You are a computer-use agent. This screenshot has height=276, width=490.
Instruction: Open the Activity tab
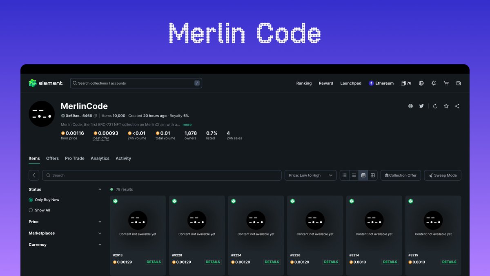[x=123, y=158]
